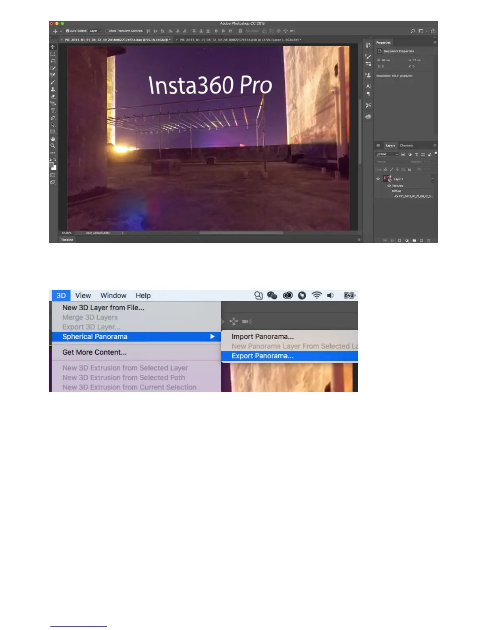Viewport: 486px width, 630px height.
Task: Select the Brush tool
Action: coord(53,82)
